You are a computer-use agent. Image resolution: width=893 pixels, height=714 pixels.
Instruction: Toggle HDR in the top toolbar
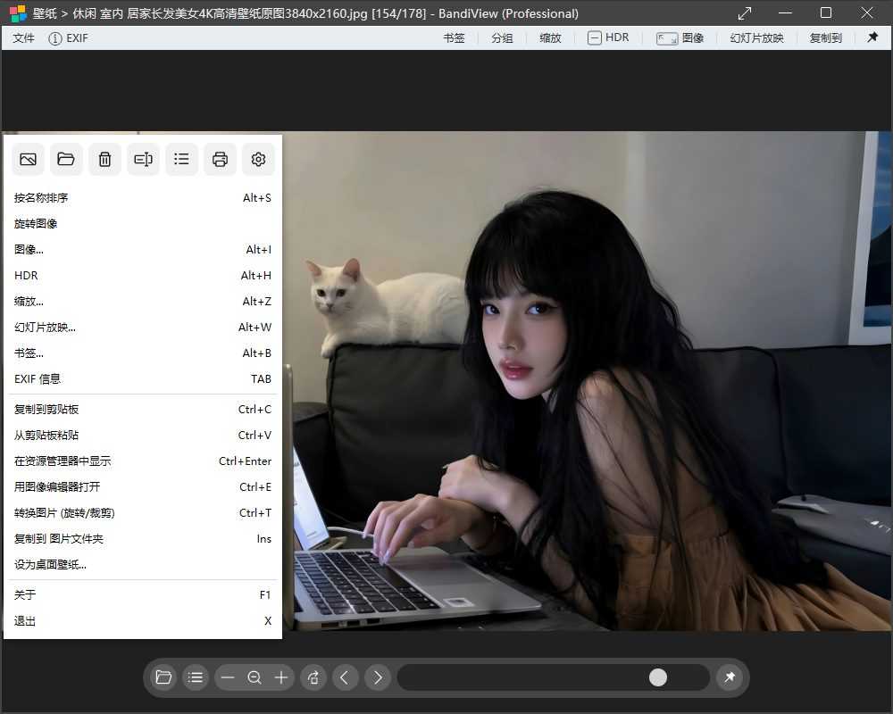pos(608,37)
